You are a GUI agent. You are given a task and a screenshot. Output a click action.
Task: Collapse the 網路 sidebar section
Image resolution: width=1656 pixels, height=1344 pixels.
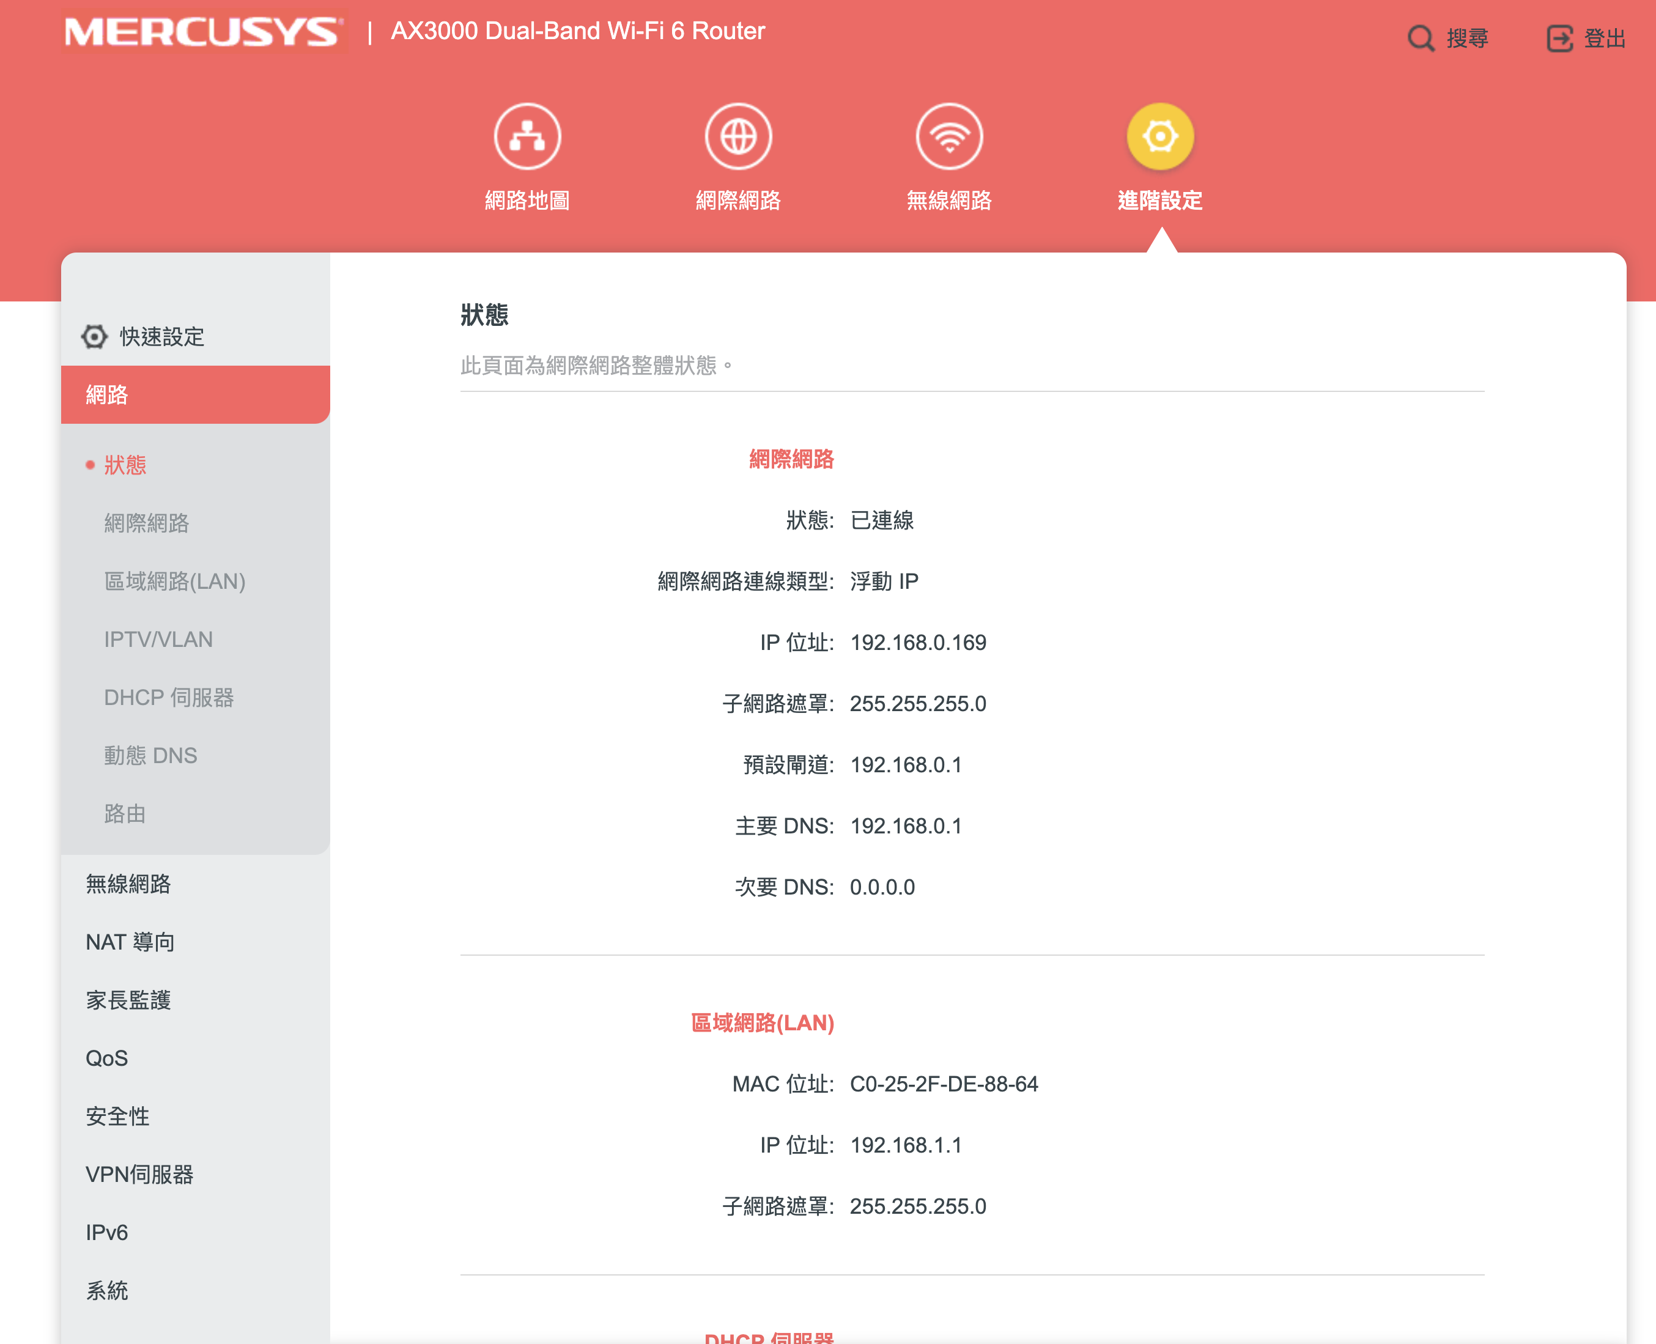[195, 395]
